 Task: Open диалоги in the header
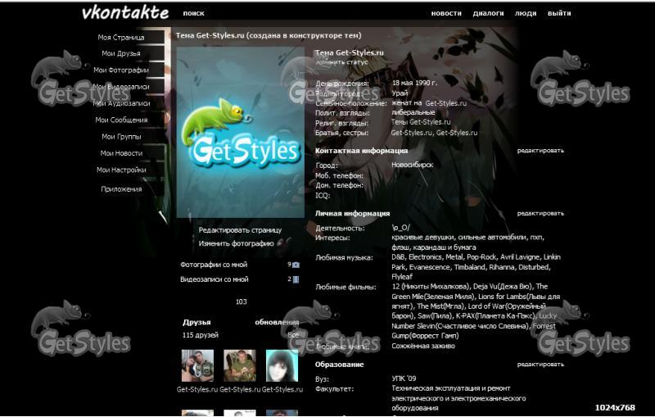pyautogui.click(x=488, y=13)
